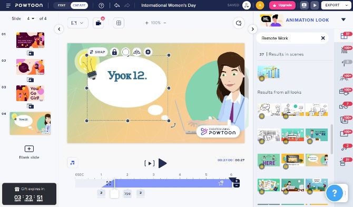
Task: Open the Characters tab in side rail
Action: point(345,78)
